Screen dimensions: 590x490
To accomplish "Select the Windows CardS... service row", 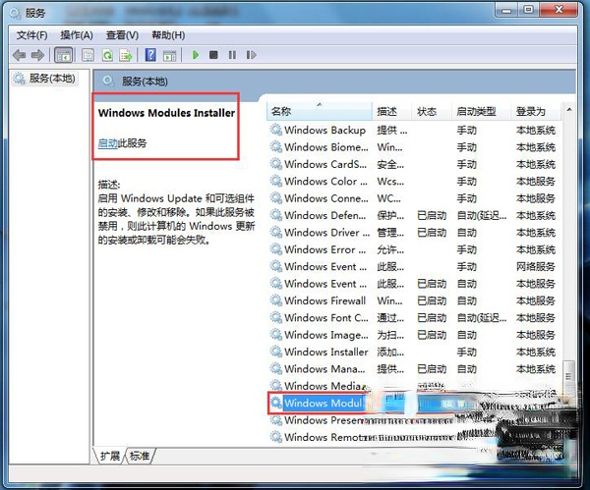I will 414,164.
